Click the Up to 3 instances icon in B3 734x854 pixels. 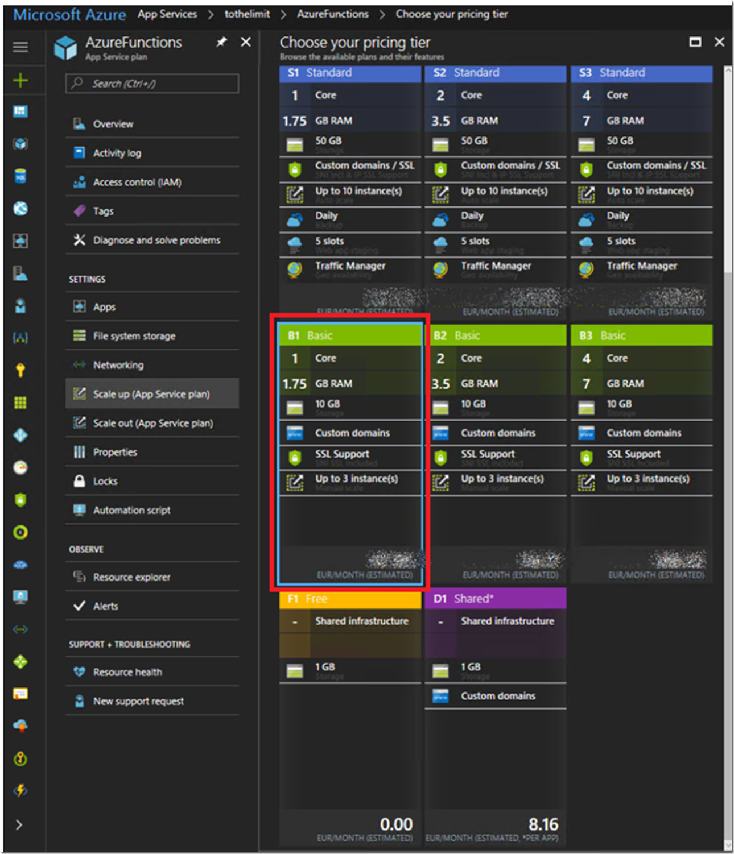(586, 482)
